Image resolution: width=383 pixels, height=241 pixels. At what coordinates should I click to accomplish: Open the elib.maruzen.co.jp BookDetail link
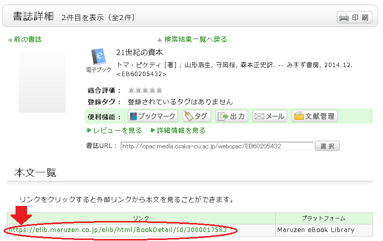[x=118, y=230]
